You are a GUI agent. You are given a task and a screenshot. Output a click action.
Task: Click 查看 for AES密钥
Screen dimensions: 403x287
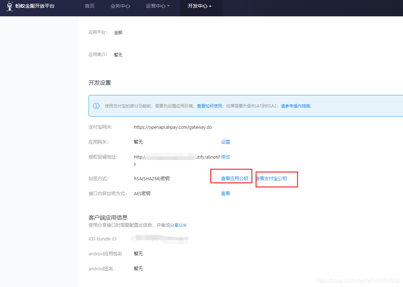click(226, 193)
